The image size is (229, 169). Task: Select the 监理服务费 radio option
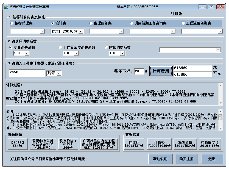[x=91, y=23]
